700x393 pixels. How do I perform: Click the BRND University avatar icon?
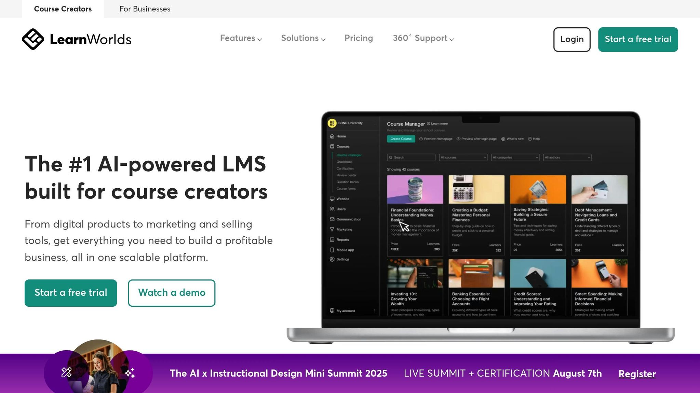[332, 123]
